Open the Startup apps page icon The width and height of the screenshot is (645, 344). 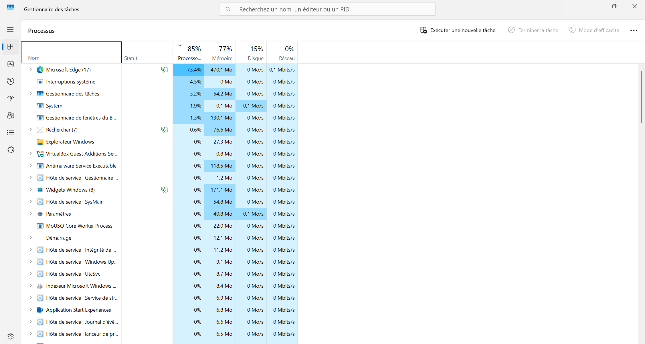coord(11,98)
